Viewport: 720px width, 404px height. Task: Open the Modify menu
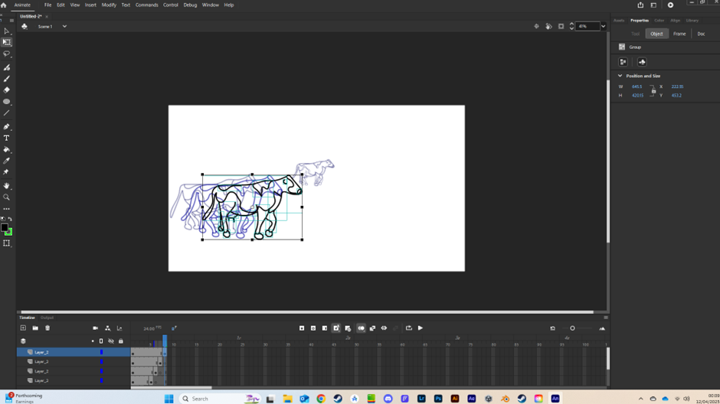(109, 5)
